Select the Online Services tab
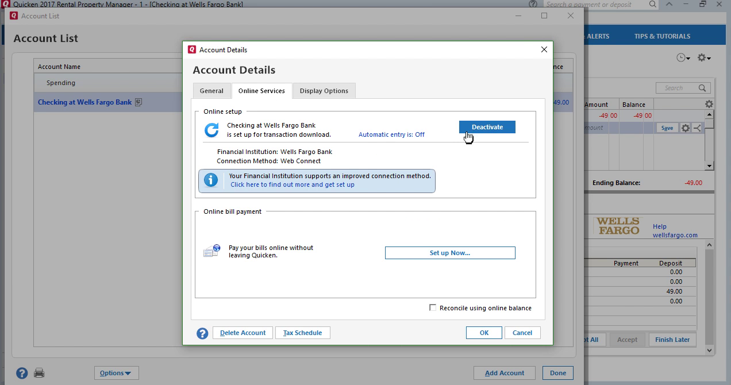 tap(261, 91)
